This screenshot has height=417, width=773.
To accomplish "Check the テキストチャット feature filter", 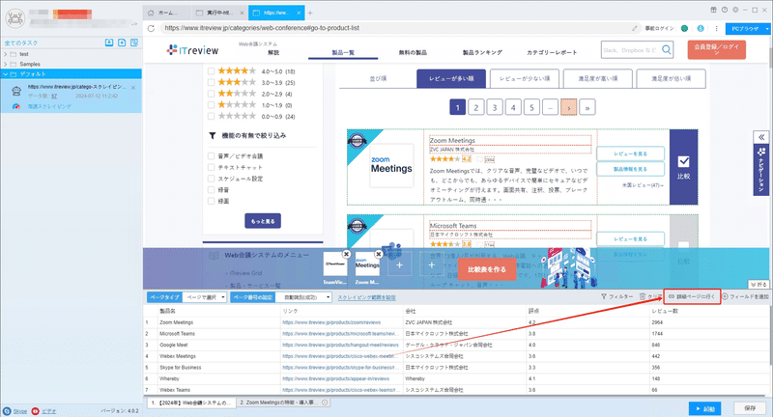I will pyautogui.click(x=211, y=167).
